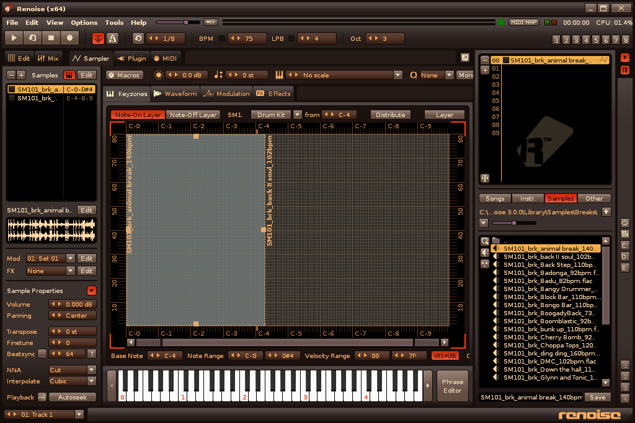Open the Phrase Editor

click(452, 386)
